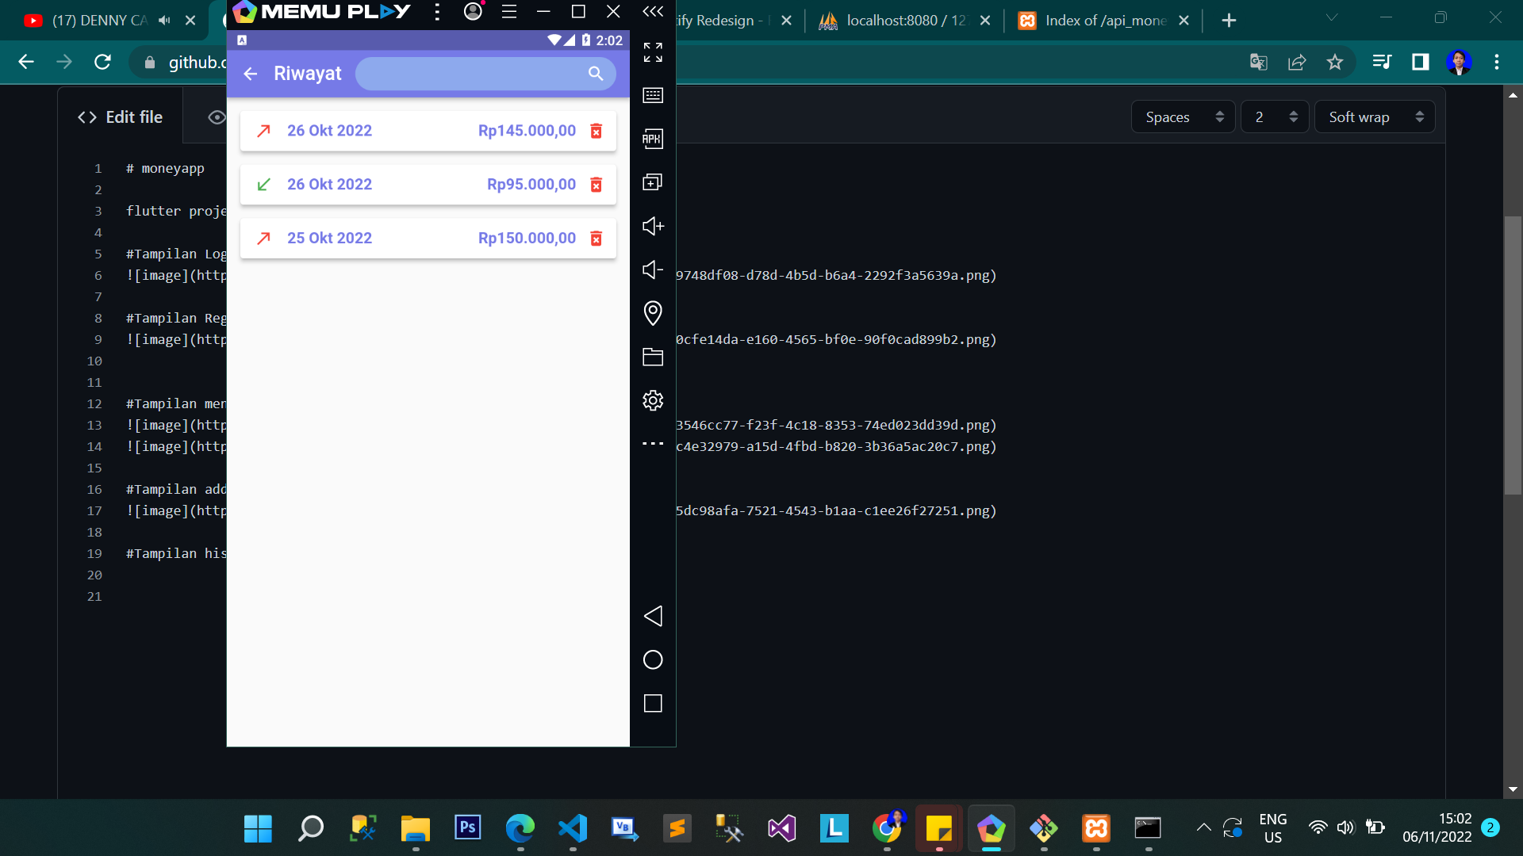Launch Photoshop from the taskbar
1523x856 pixels.
467,827
